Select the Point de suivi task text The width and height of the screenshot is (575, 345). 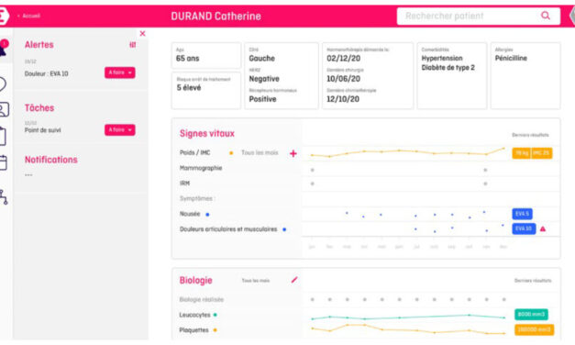[x=42, y=130]
